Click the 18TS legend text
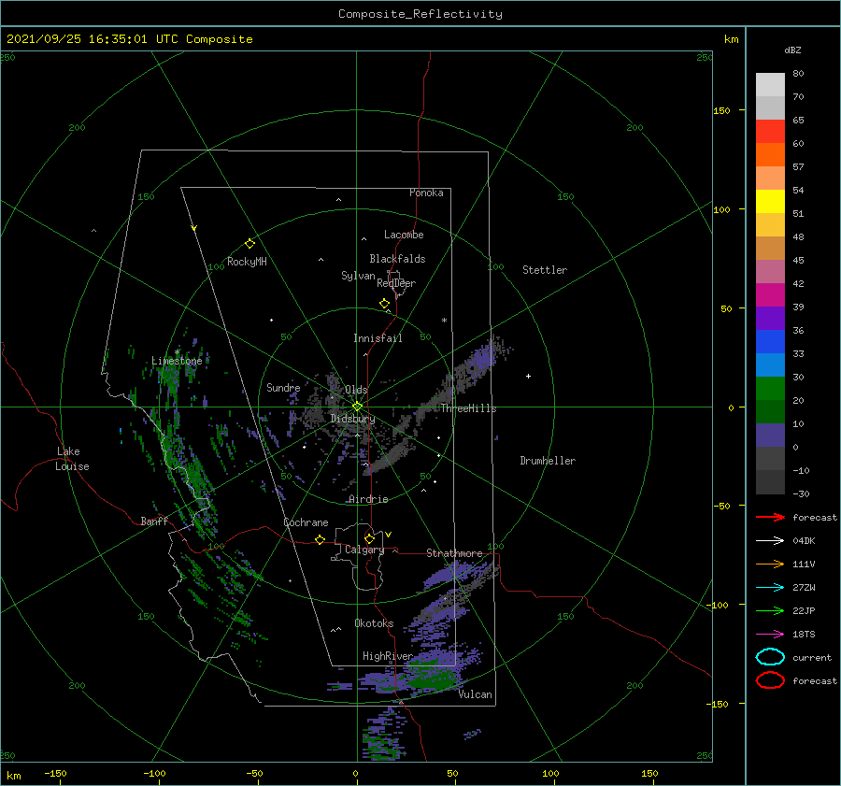 804,635
